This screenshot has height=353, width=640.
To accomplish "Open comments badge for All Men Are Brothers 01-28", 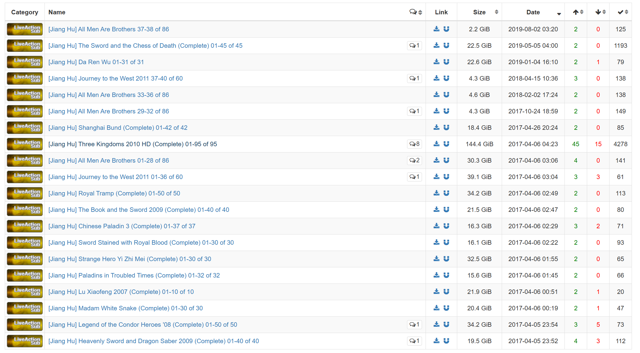I will [414, 161].
